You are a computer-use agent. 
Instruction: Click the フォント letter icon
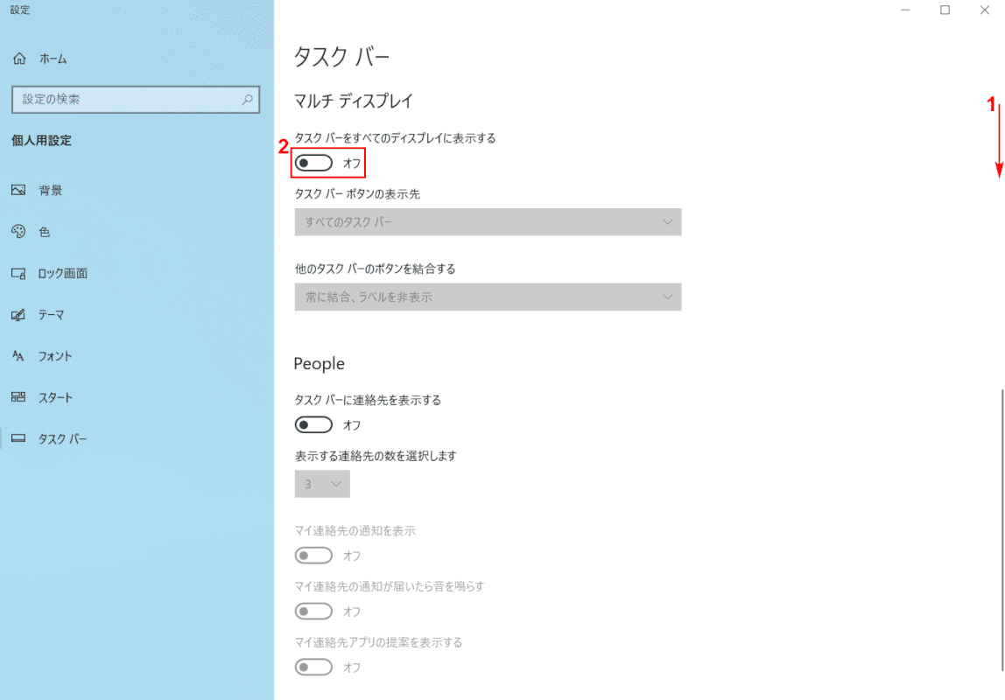click(x=18, y=356)
